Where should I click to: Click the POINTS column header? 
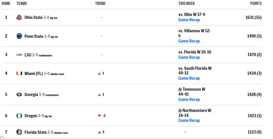[x=256, y=3]
